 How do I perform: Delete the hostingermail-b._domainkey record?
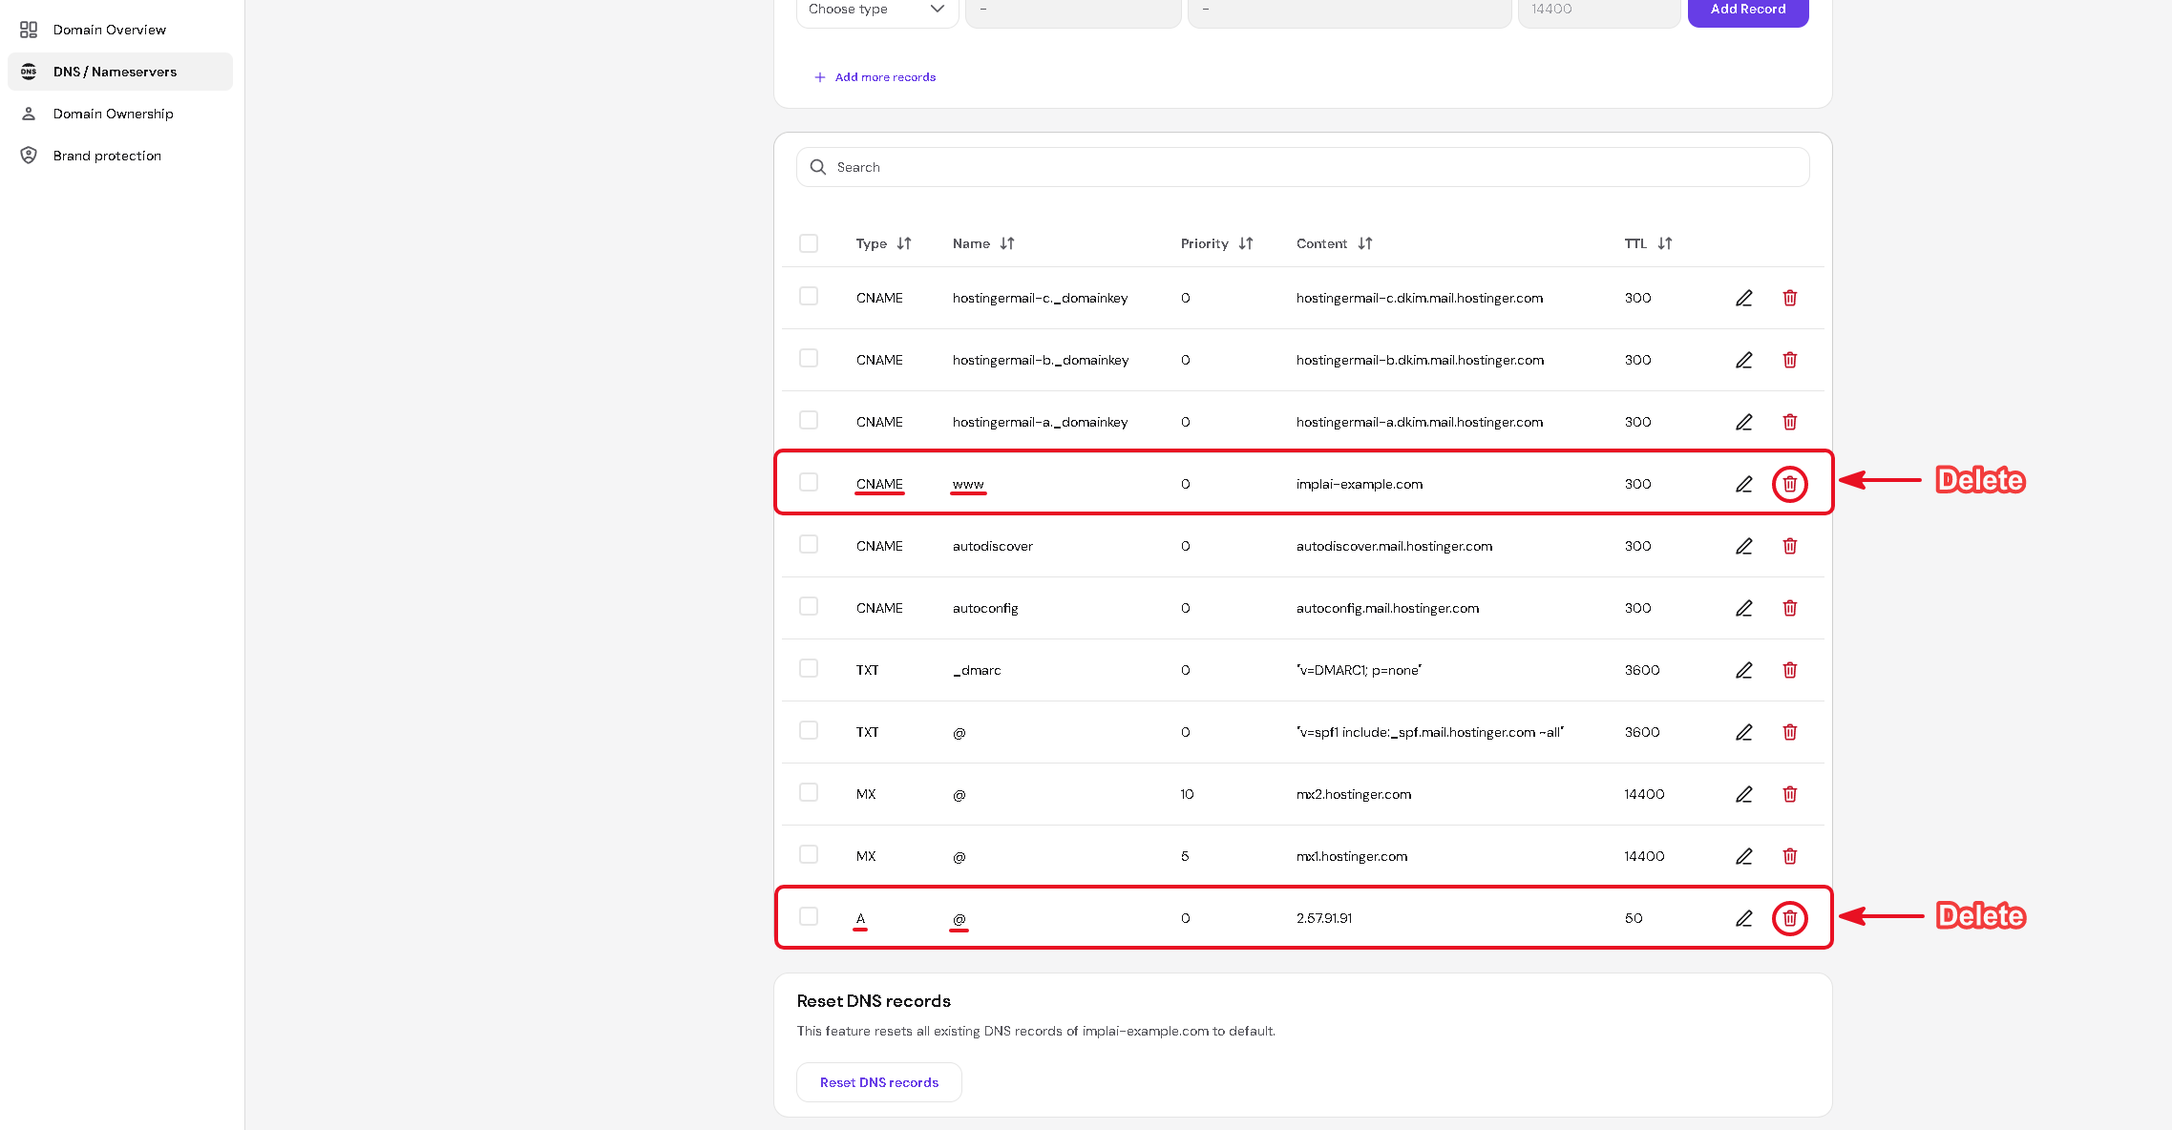1789,360
